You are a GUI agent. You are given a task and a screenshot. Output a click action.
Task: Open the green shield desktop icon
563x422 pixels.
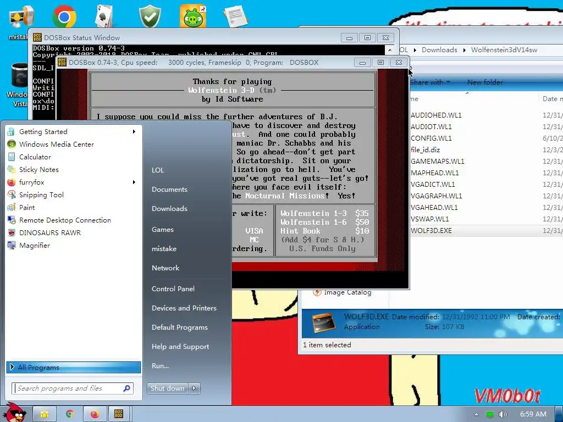pyautogui.click(x=150, y=16)
